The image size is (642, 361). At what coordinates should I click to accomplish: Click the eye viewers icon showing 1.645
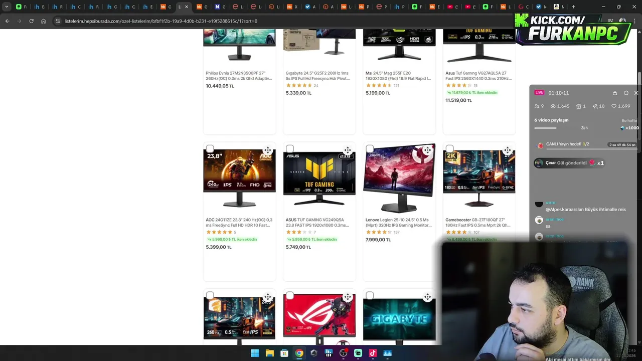pyautogui.click(x=553, y=106)
